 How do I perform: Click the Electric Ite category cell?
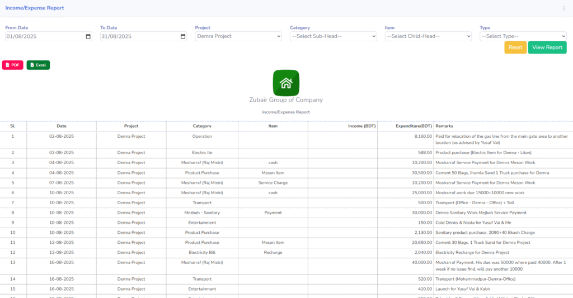pos(202,153)
